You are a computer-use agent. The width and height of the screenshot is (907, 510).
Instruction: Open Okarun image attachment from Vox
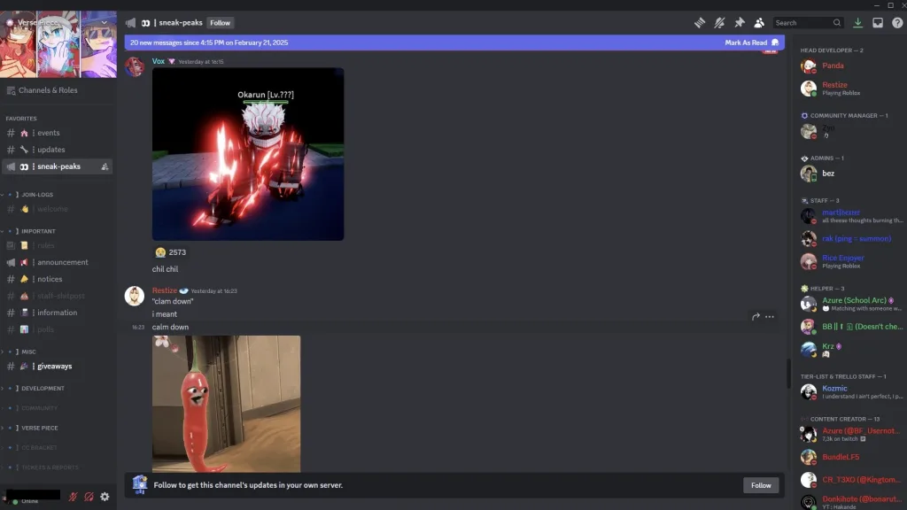click(248, 154)
